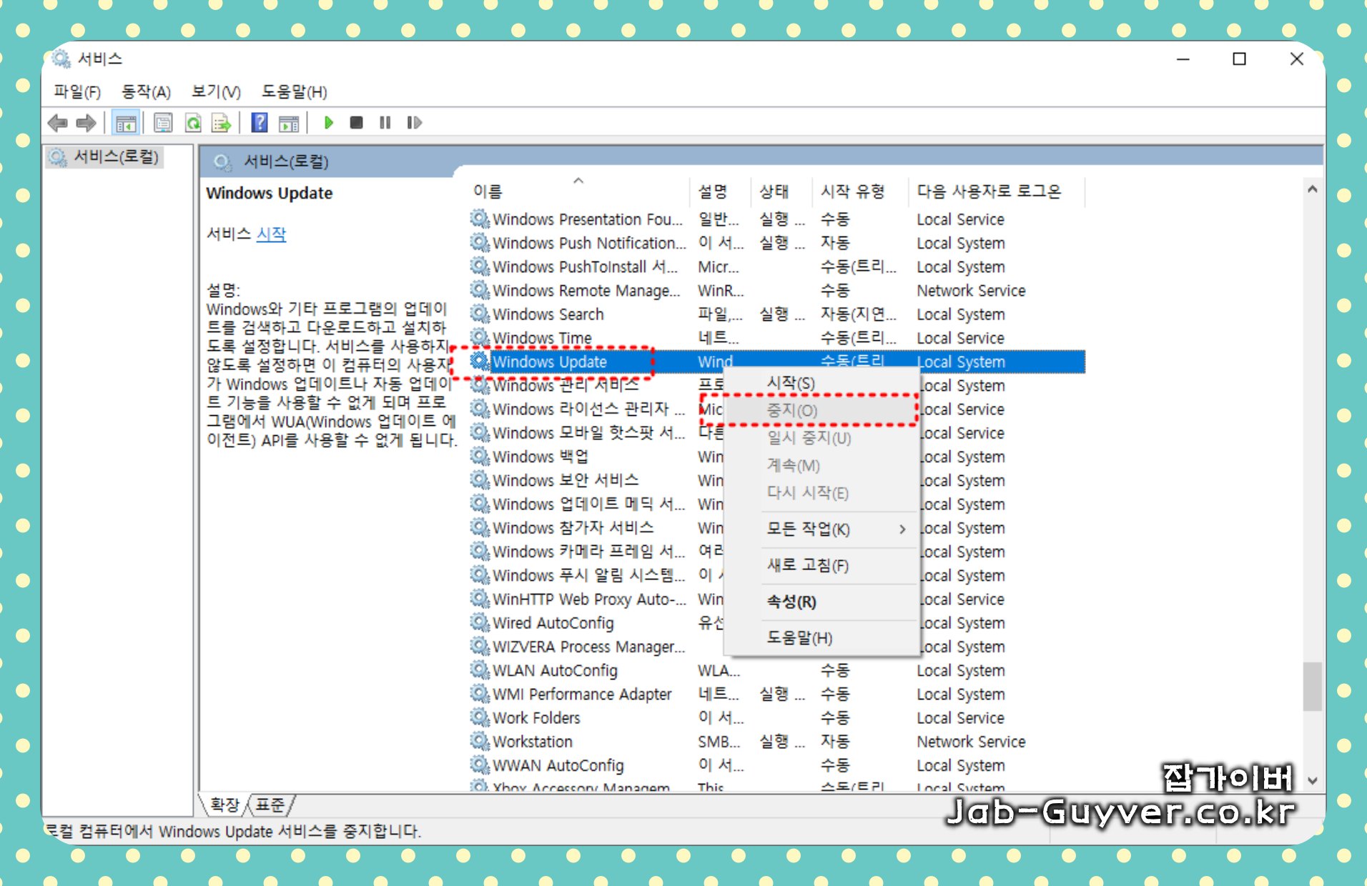Screen dimensions: 1367x886
Task: Sort by the 이름 column header
Action: click(x=578, y=191)
